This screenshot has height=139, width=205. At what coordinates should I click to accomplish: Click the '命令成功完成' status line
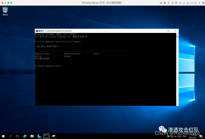tap(43, 59)
